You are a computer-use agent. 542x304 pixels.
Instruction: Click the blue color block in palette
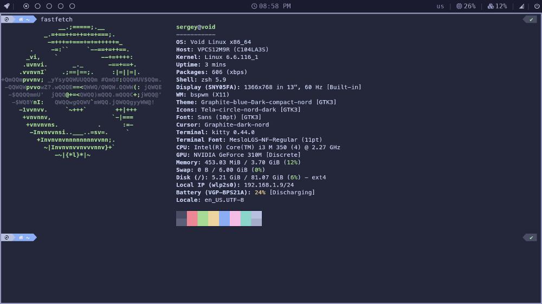[224, 219]
